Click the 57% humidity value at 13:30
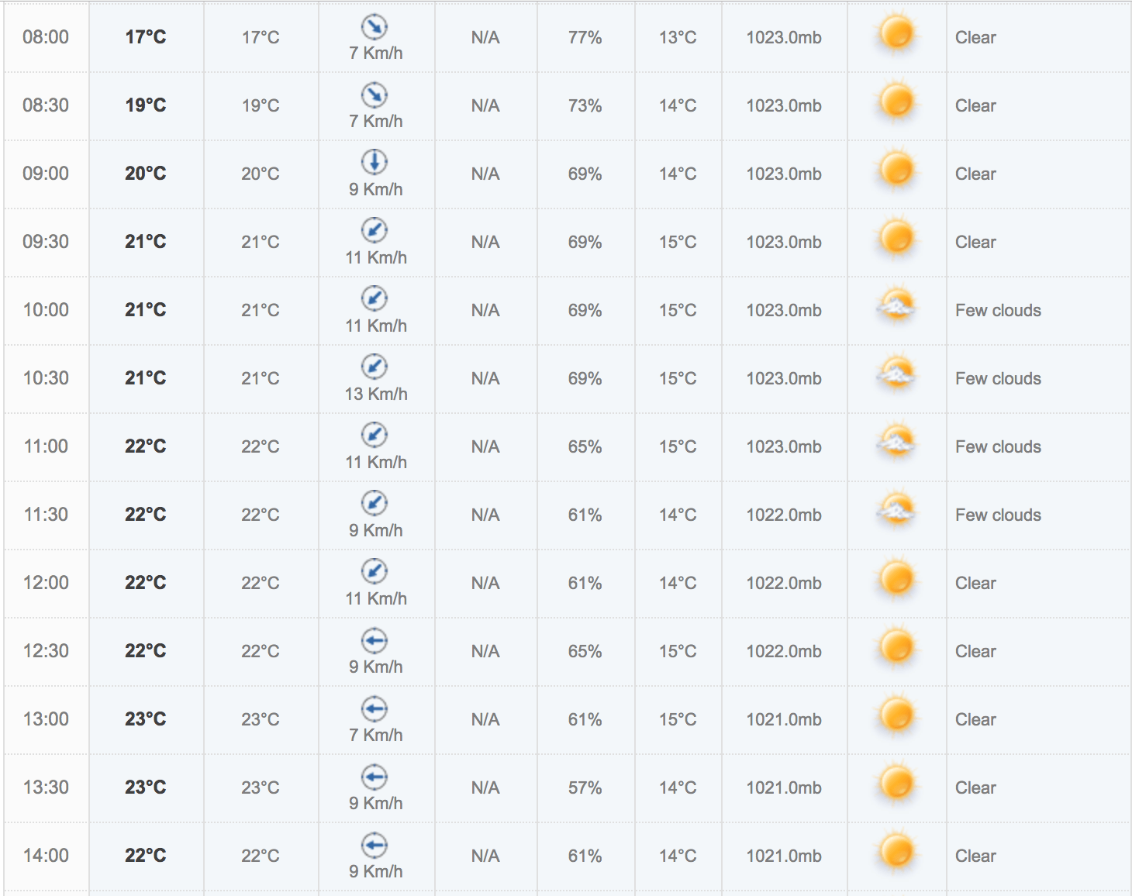 (x=585, y=787)
